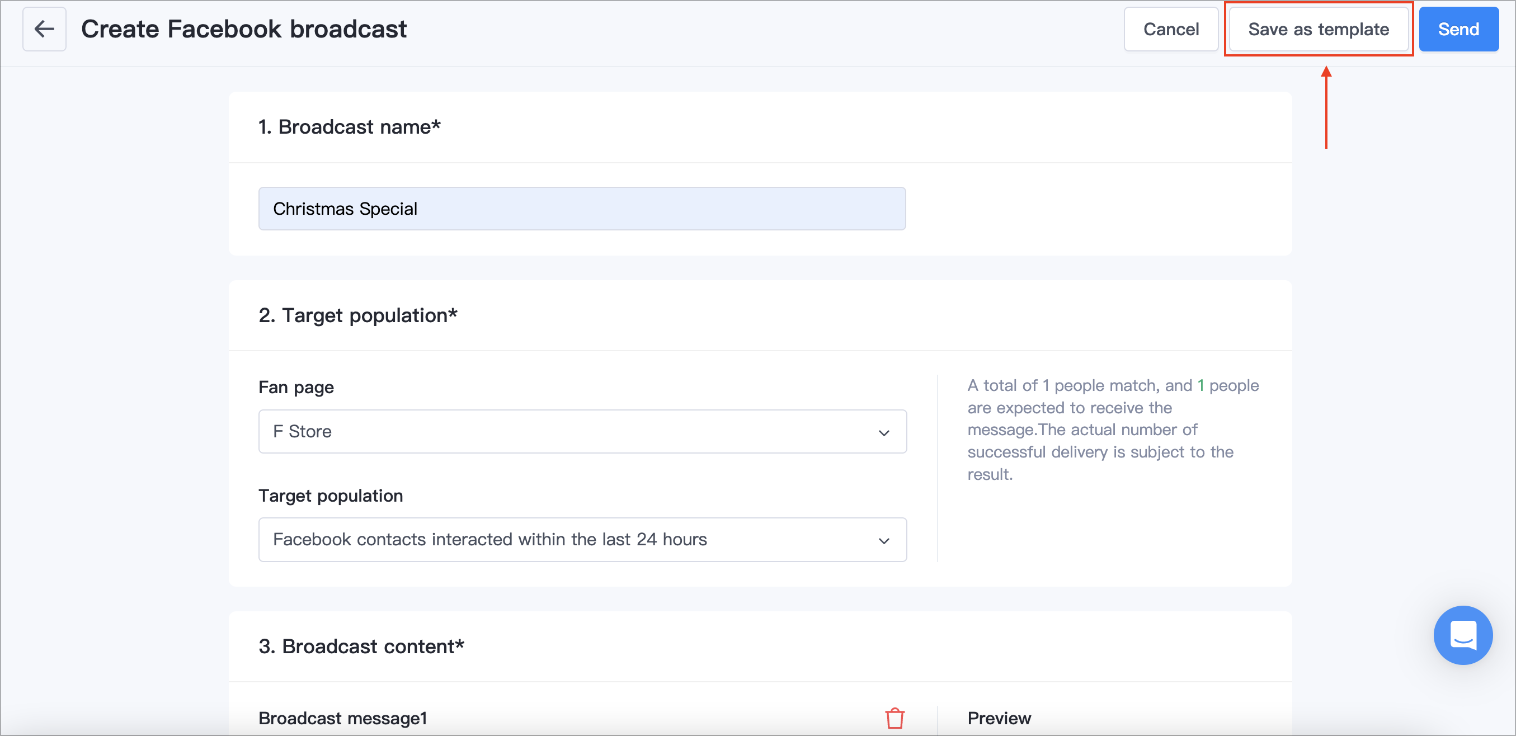Edit the Christmas Special broadcast name field
Image resolution: width=1516 pixels, height=736 pixels.
pos(582,208)
